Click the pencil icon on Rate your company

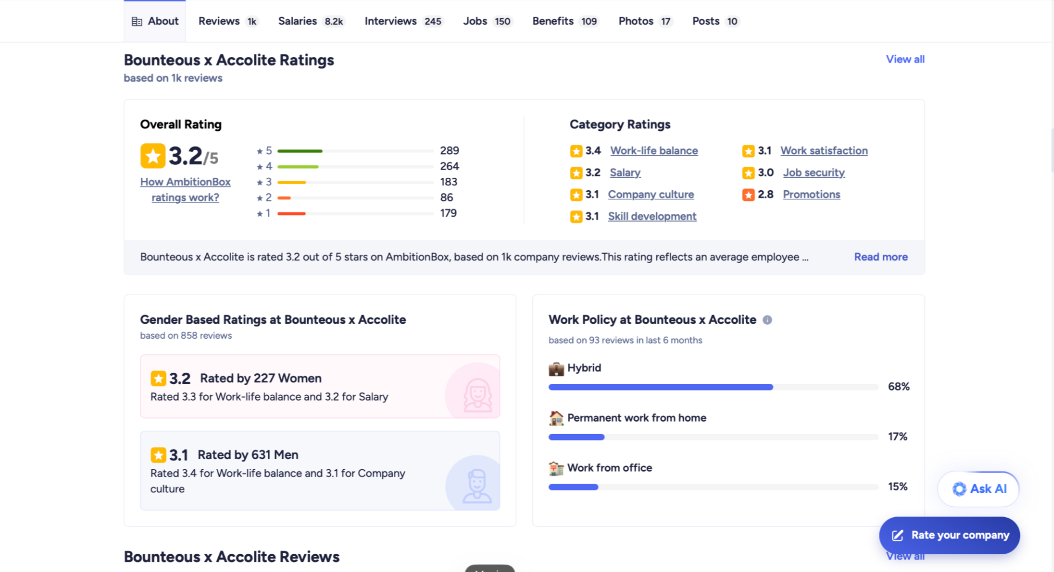click(x=897, y=535)
